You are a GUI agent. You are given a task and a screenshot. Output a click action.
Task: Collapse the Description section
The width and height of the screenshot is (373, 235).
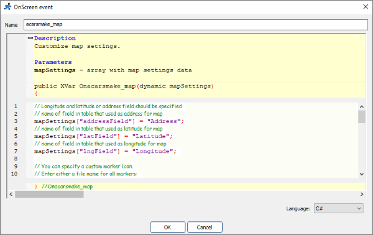click(x=30, y=38)
